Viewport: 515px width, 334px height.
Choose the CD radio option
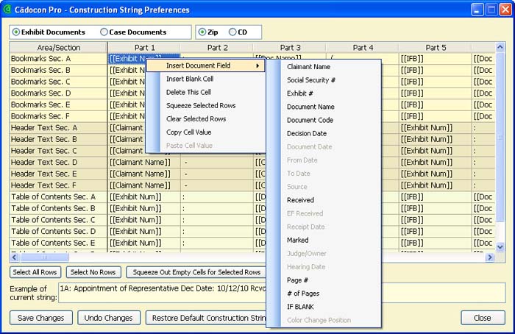coord(233,32)
